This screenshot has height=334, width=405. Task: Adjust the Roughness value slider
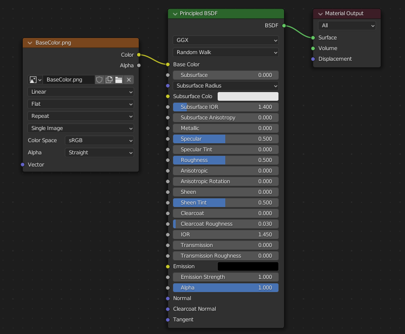pos(225,160)
